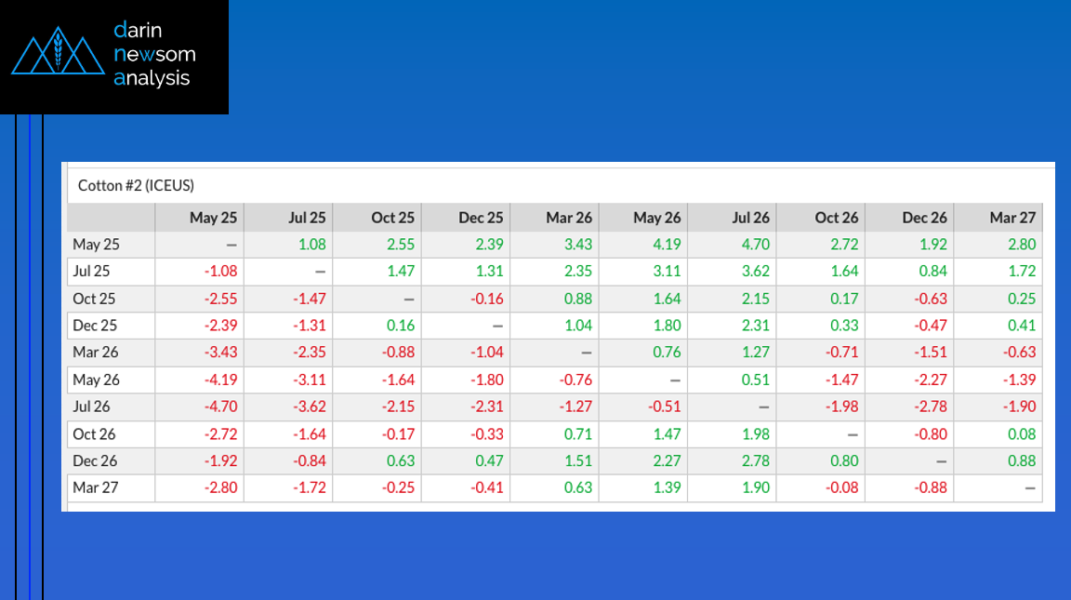1071x600 pixels.
Task: Click the 'darin newsom analysis' logo text
Action: (152, 55)
